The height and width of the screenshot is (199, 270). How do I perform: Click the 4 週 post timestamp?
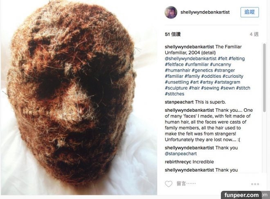click(x=254, y=34)
